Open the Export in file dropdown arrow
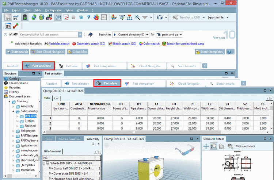 coord(227,17)
